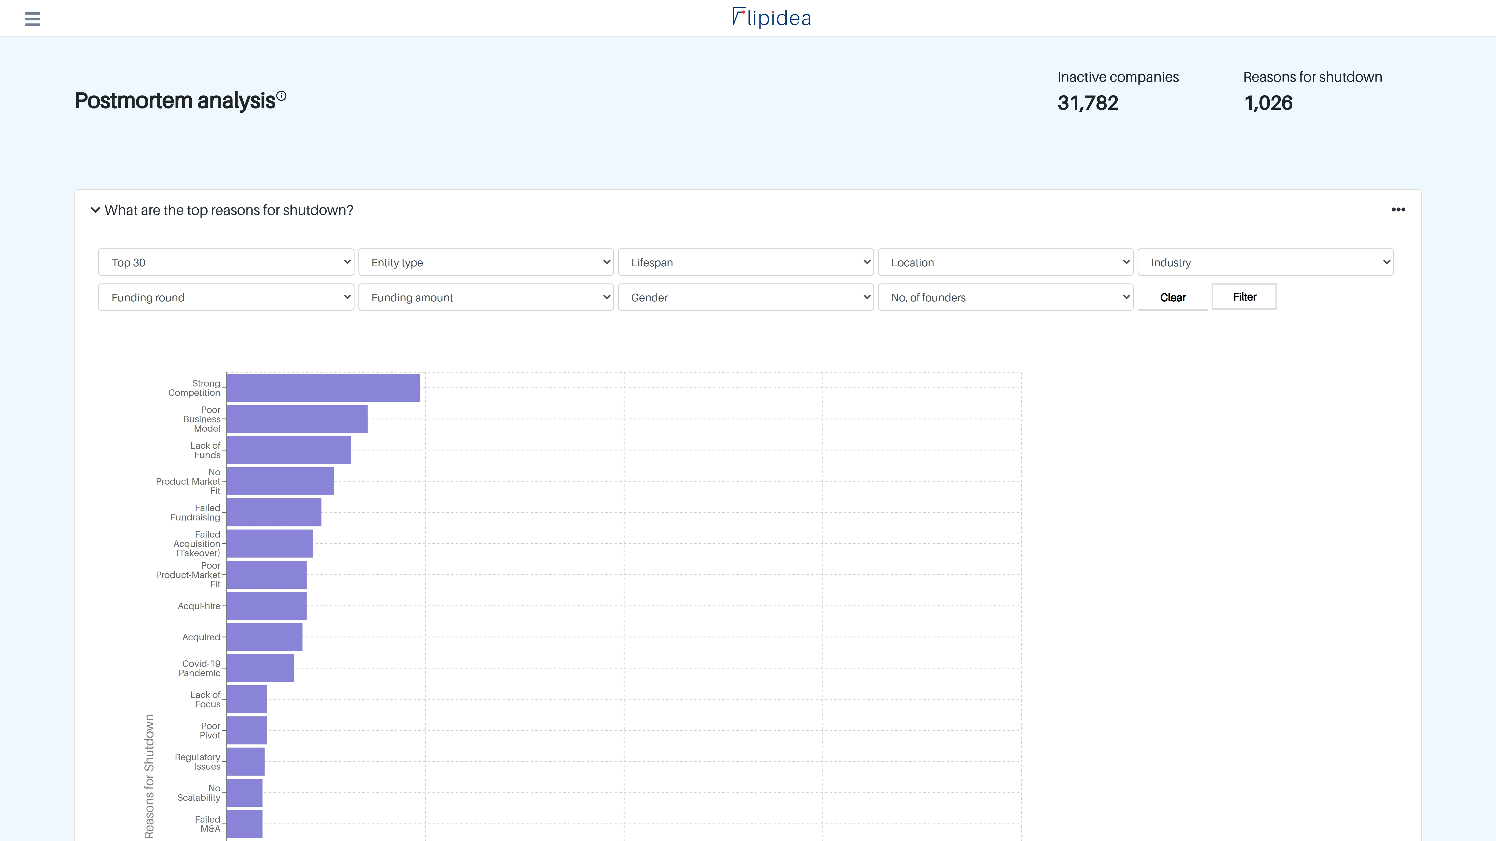Click the 'Reasons for shutdown' header label

point(1312,77)
